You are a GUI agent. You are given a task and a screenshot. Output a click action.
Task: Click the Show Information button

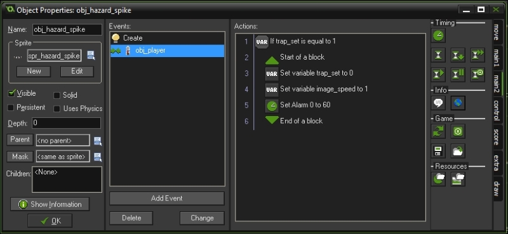[50, 204]
